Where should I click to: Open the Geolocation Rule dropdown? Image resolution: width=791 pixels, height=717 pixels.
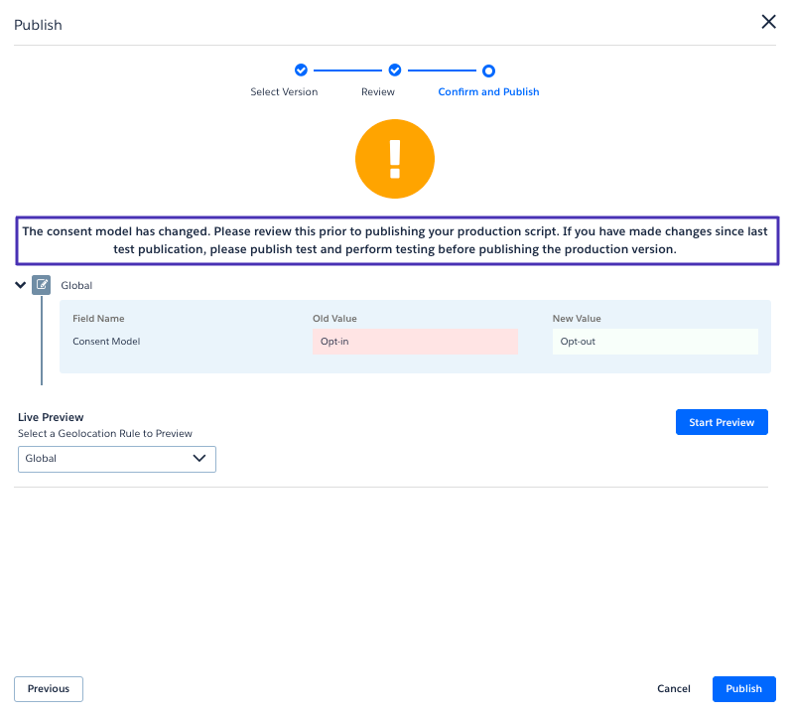[117, 459]
